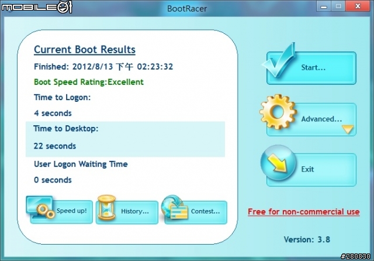374x261 pixels.
Task: Click the 4 seconds logon value
Action: click(53, 113)
